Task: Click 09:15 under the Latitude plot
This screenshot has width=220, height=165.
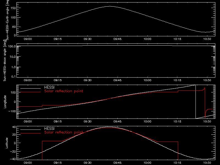Action: [x=58, y=163]
